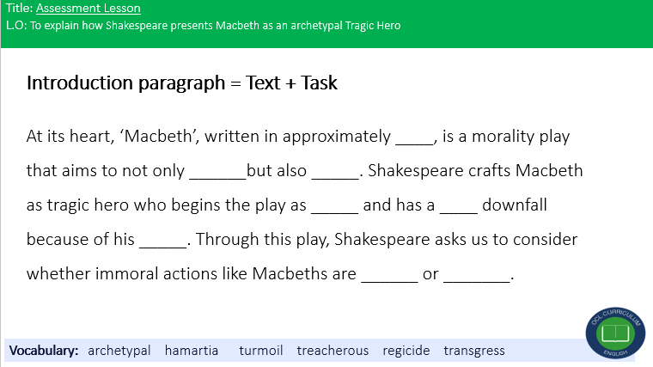The width and height of the screenshot is (653, 367).
Task: Open the Assessment Lesson title link
Action: 88,9
